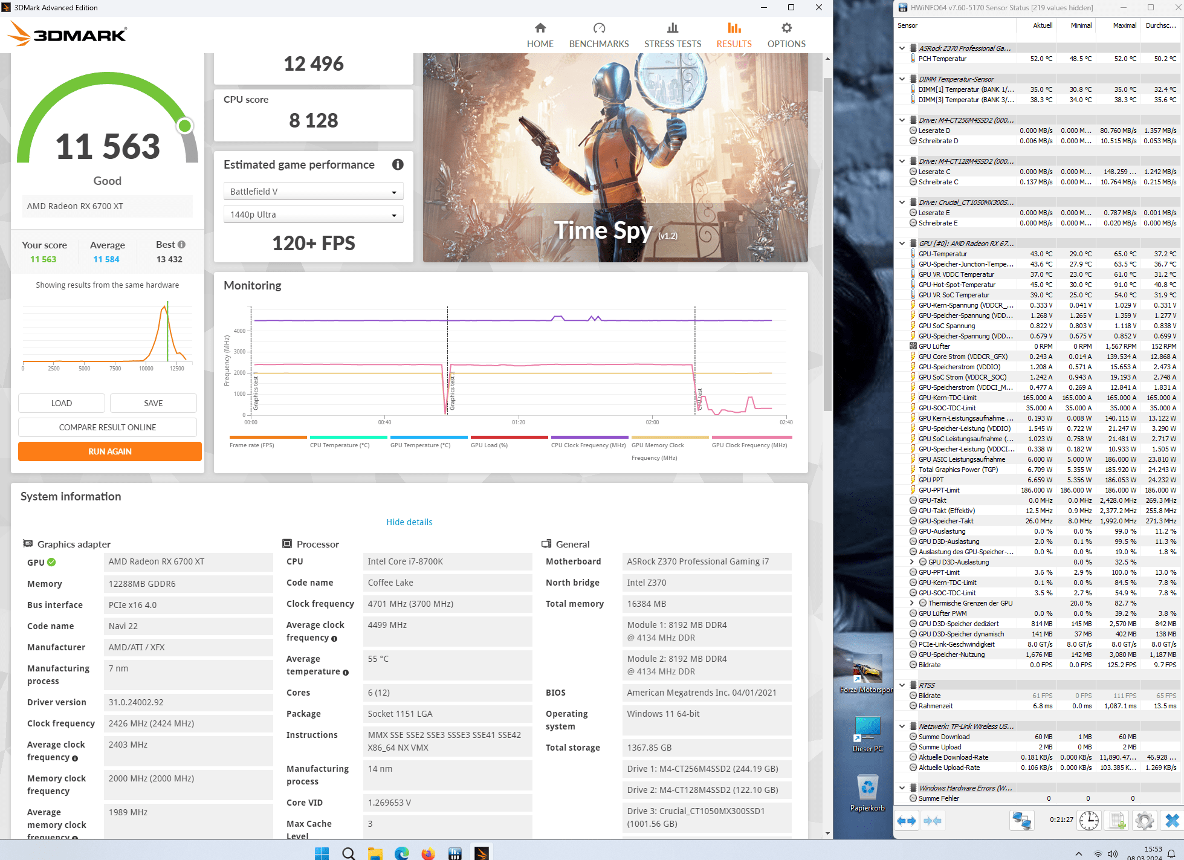Click the green GPU verified checkmark
Image resolution: width=1184 pixels, height=860 pixels.
pyautogui.click(x=51, y=562)
